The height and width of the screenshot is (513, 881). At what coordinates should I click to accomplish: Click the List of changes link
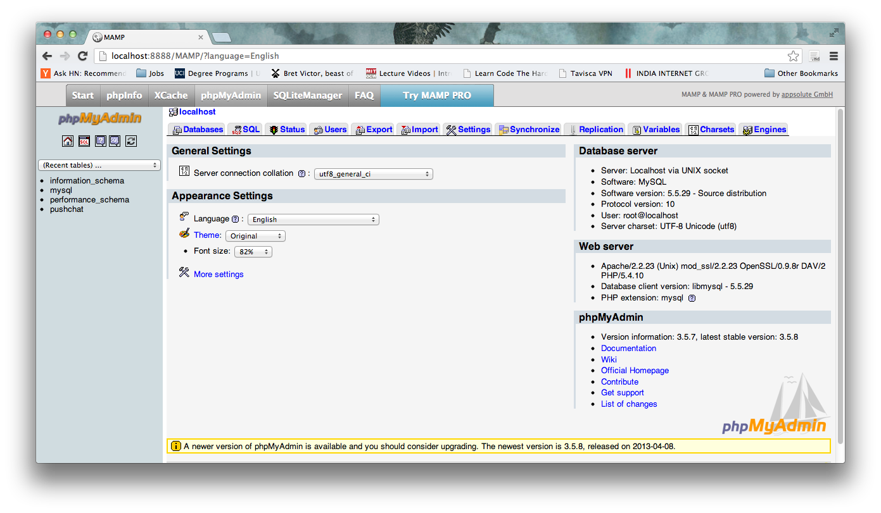(x=628, y=404)
